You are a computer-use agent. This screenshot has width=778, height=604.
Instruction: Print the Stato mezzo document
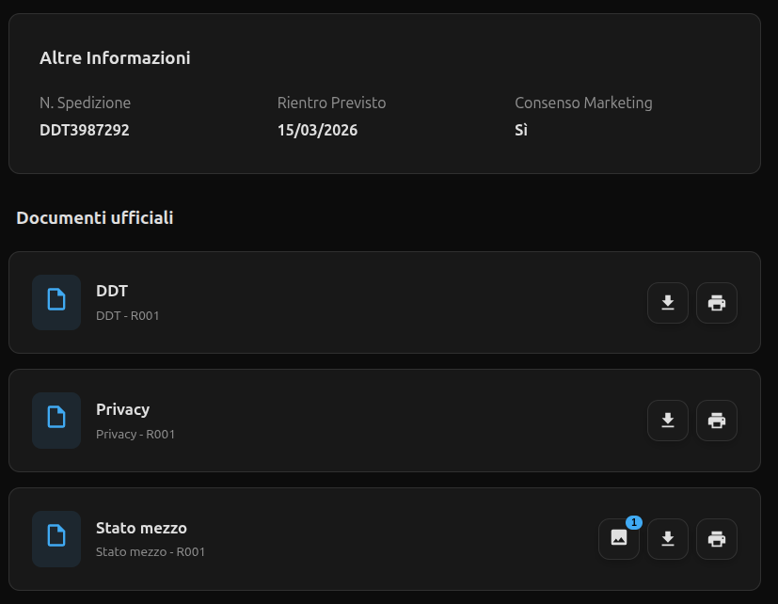coord(717,539)
